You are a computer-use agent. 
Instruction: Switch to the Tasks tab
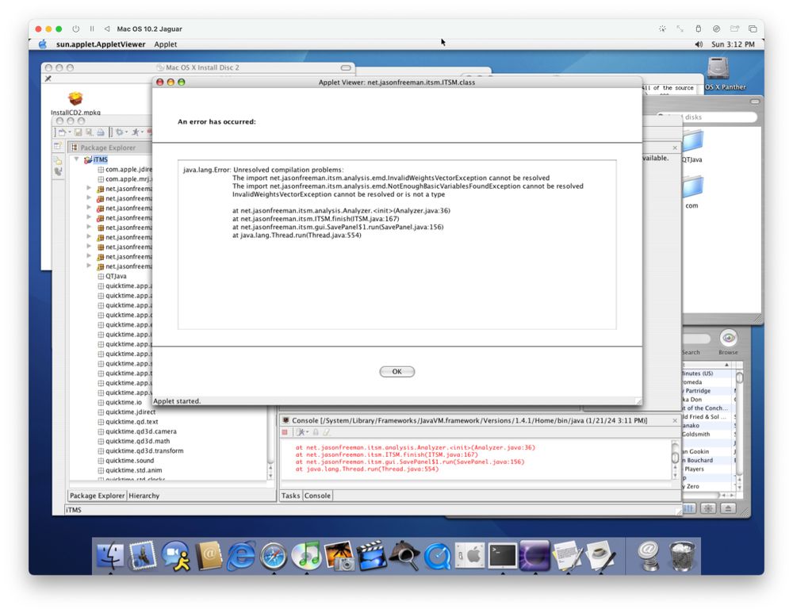(x=290, y=496)
